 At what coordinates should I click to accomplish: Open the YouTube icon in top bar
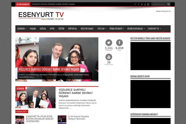[x=145, y=4]
